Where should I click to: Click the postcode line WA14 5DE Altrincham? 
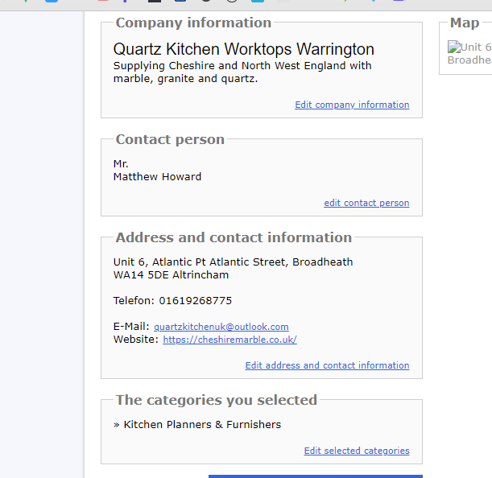coord(171,275)
